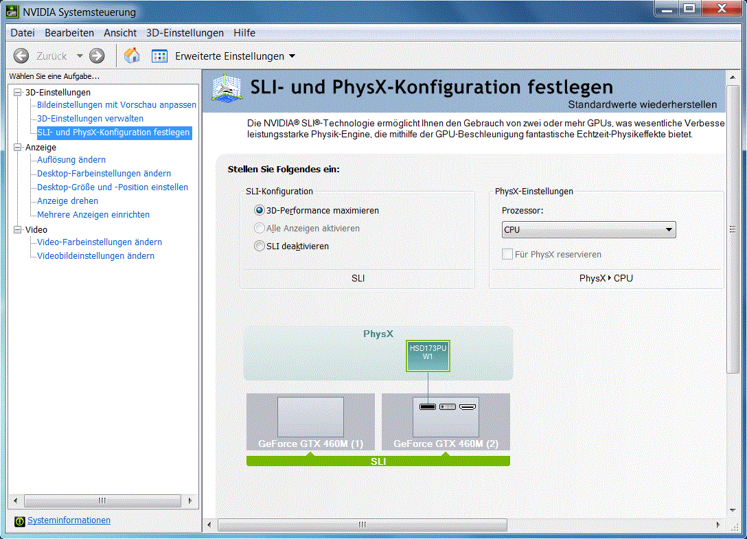Viewport: 747px width, 539px height.
Task: Click tree panel scroll right arrow
Action: 190,501
